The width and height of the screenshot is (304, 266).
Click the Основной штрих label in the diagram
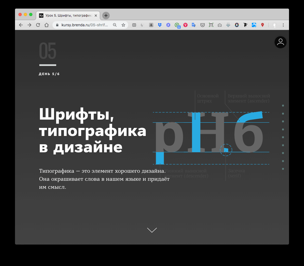click(x=208, y=98)
